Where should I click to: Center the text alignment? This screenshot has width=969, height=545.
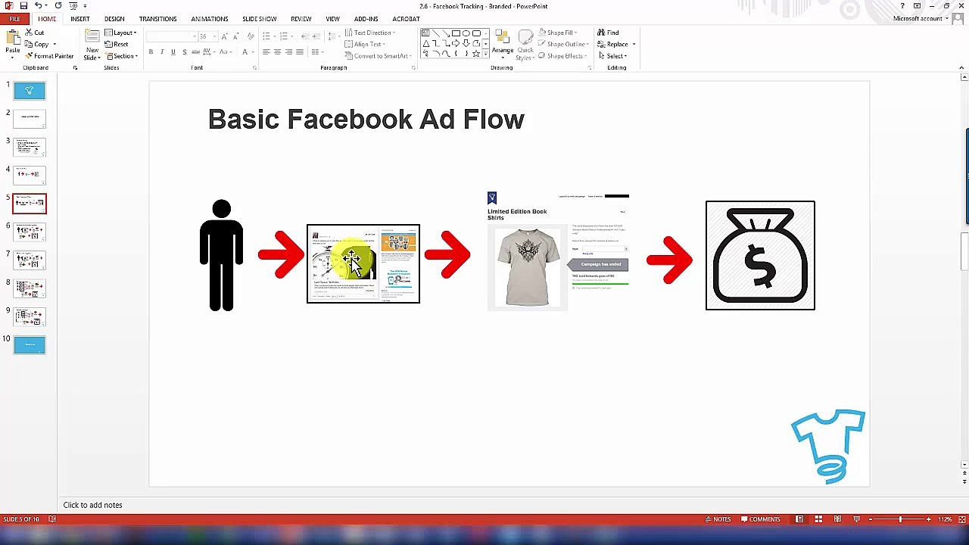tap(277, 52)
